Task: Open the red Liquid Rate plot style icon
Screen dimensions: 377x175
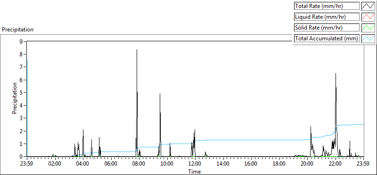Action: pos(368,17)
